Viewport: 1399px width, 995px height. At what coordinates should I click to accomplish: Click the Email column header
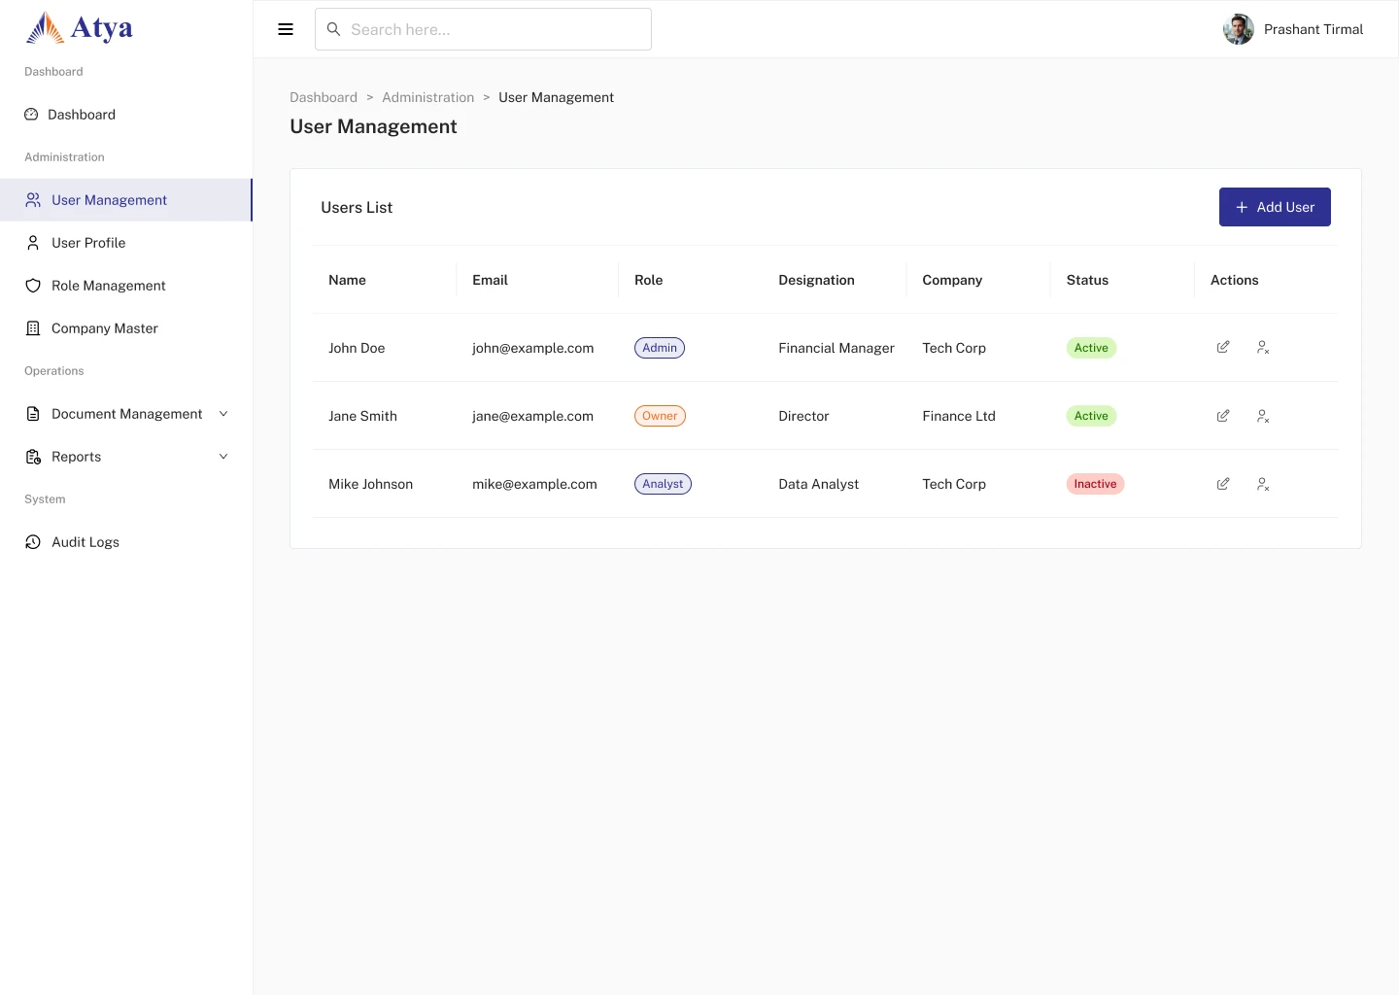[x=490, y=280]
